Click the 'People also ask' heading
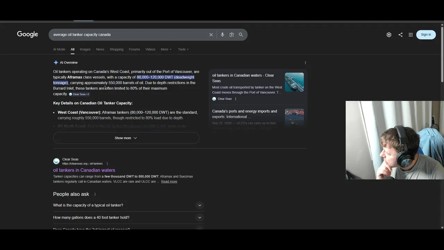Image resolution: width=444 pixels, height=250 pixels. (x=71, y=194)
